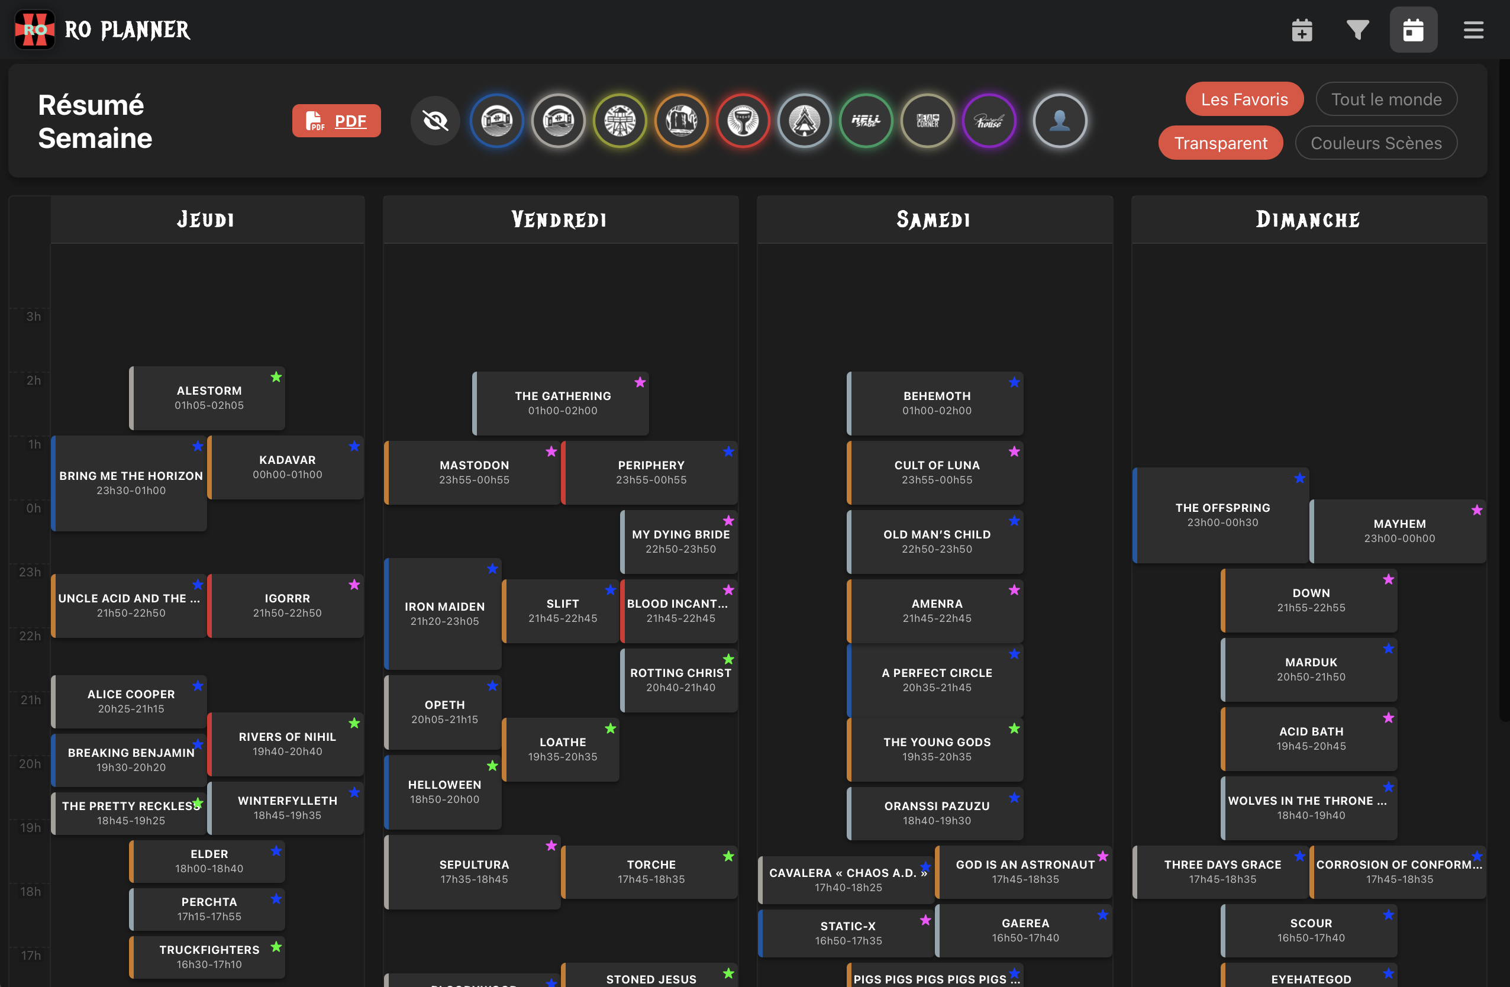The image size is (1510, 987).
Task: Click the user profile avatar circle
Action: [x=1059, y=121]
